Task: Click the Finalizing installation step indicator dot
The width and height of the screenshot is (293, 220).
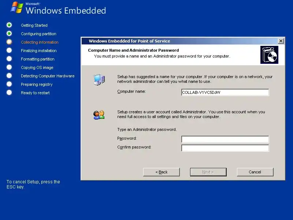Action: click(x=9, y=50)
